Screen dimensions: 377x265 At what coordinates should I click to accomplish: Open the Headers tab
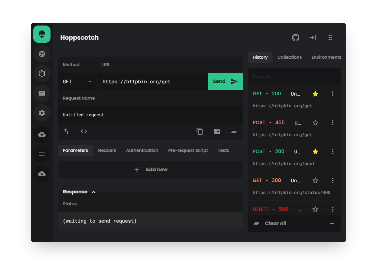[107, 150]
